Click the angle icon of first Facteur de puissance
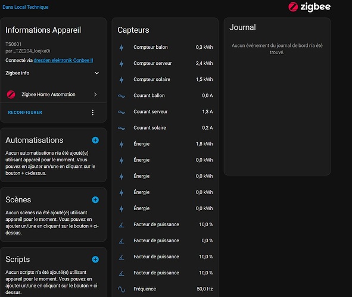 pos(122,224)
